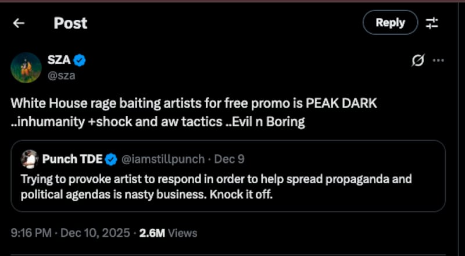Click the back arrow icon

coord(19,23)
